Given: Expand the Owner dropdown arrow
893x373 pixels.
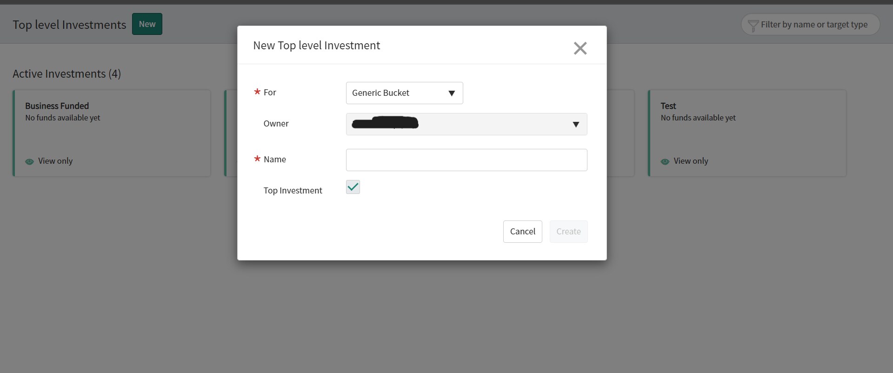Looking at the screenshot, I should pyautogui.click(x=576, y=124).
